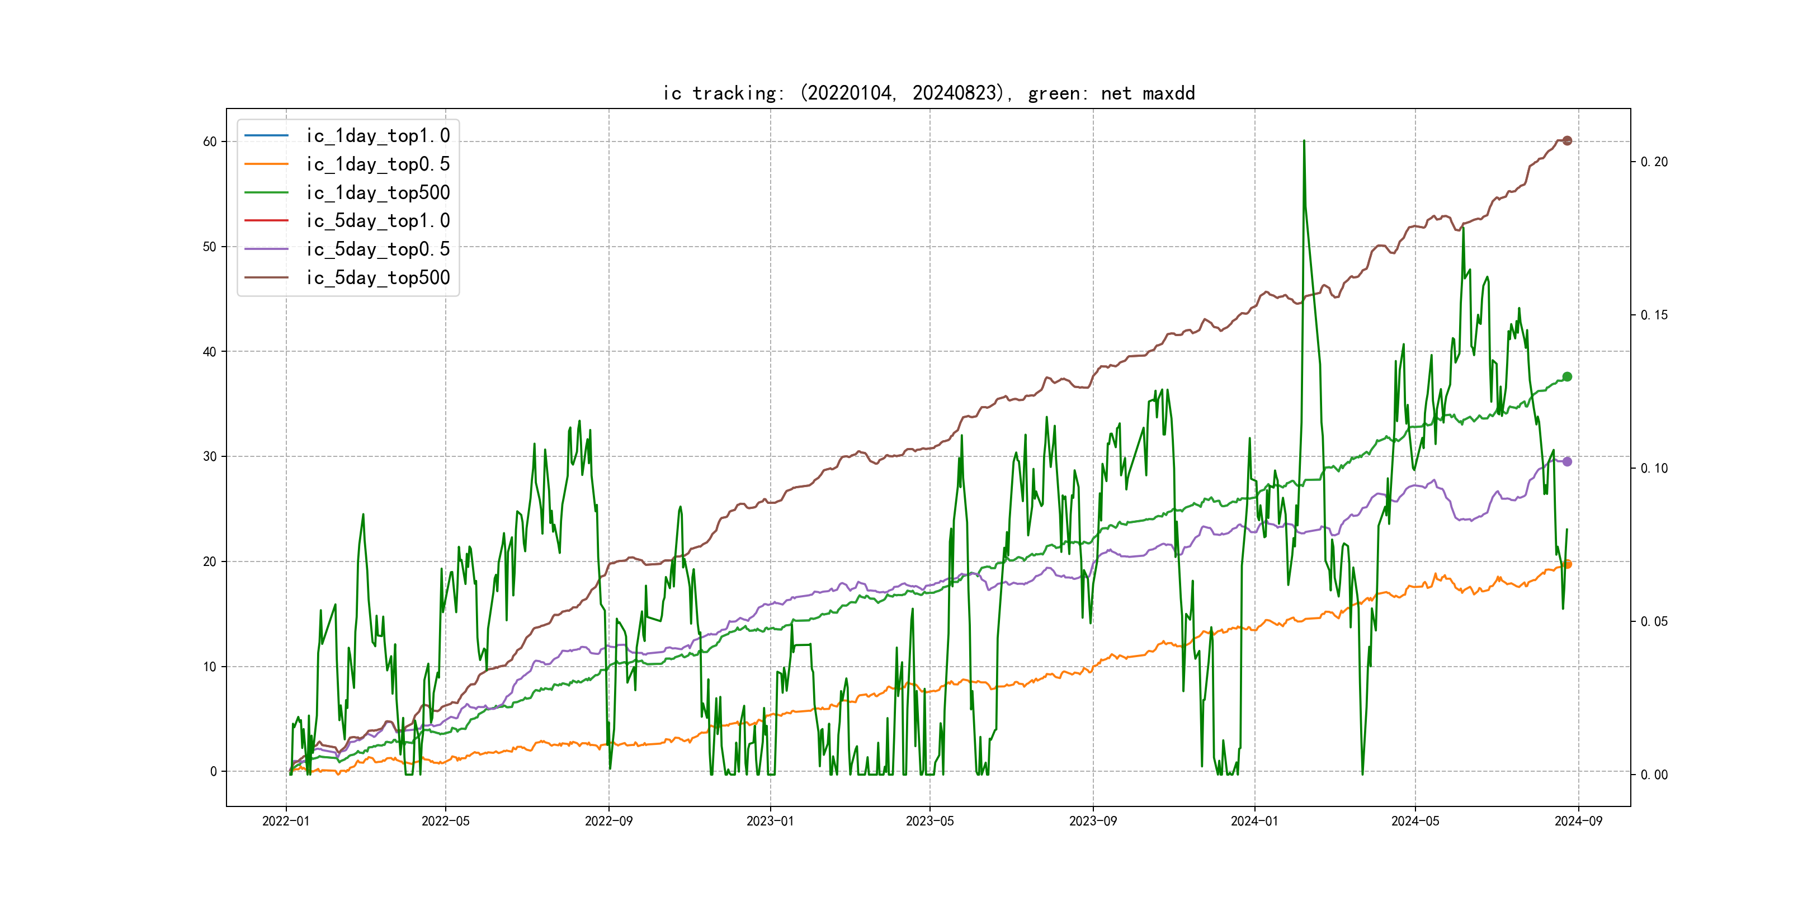Click the 2024-09 x-axis tick label
This screenshot has height=906, width=1812.
1578,821
